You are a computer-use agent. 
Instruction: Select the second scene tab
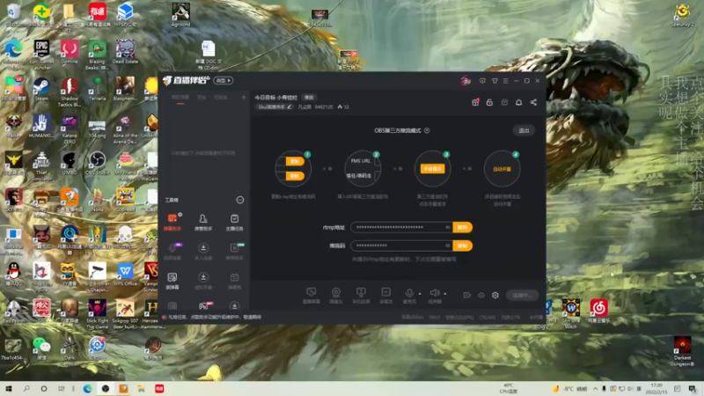[202, 98]
